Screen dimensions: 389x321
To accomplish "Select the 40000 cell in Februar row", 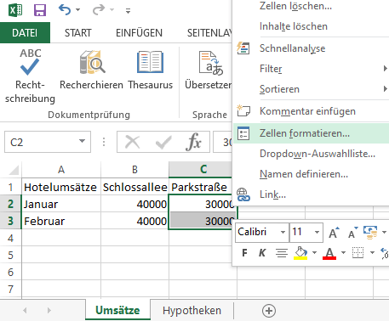I will (x=134, y=221).
